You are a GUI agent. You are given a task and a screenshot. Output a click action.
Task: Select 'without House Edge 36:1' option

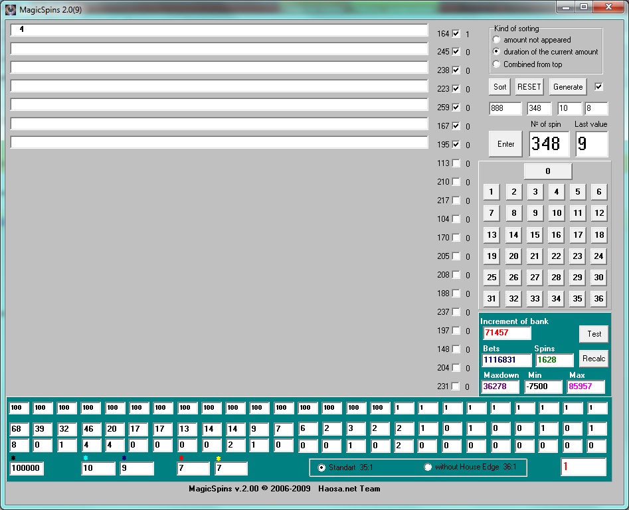(470, 467)
